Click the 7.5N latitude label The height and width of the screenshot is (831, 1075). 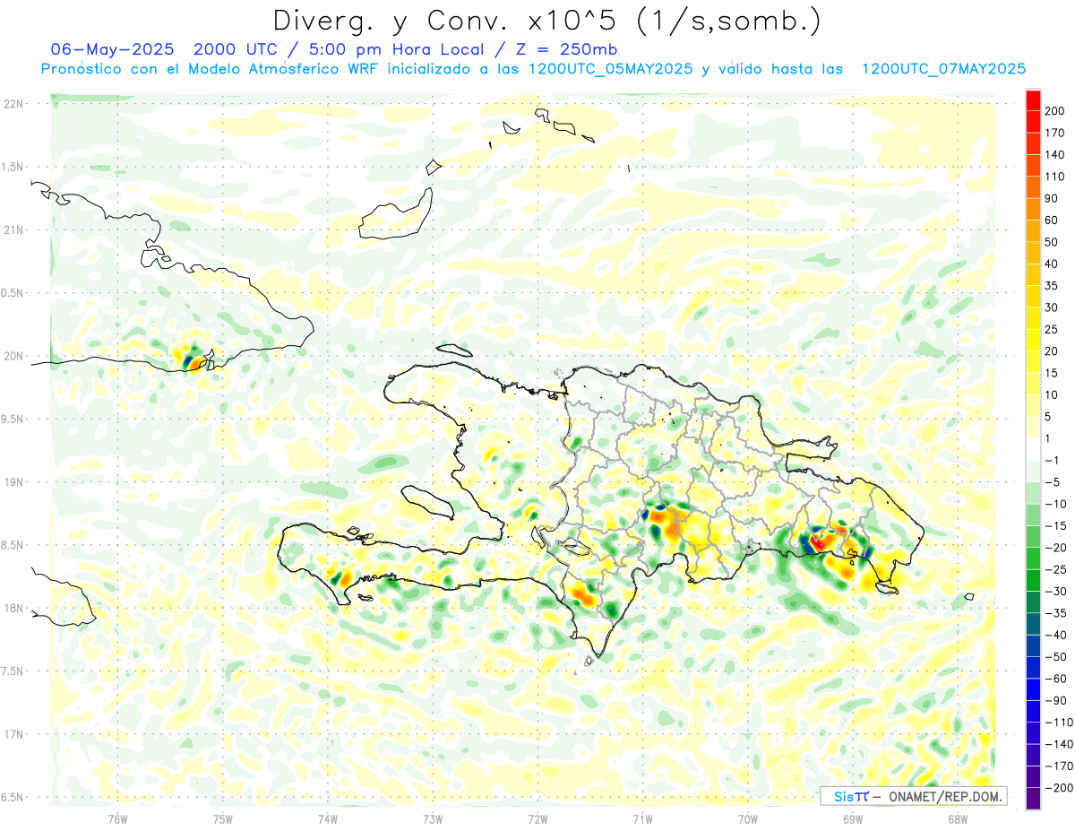pyautogui.click(x=13, y=671)
